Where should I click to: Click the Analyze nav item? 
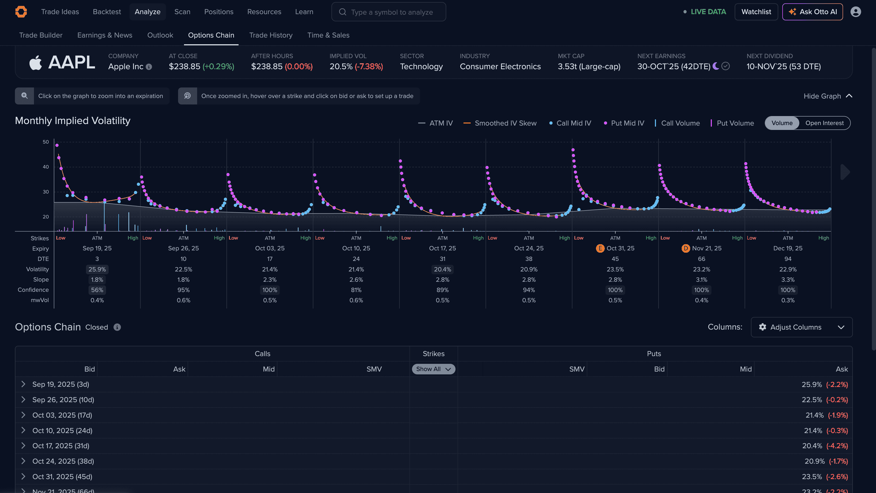tap(148, 12)
